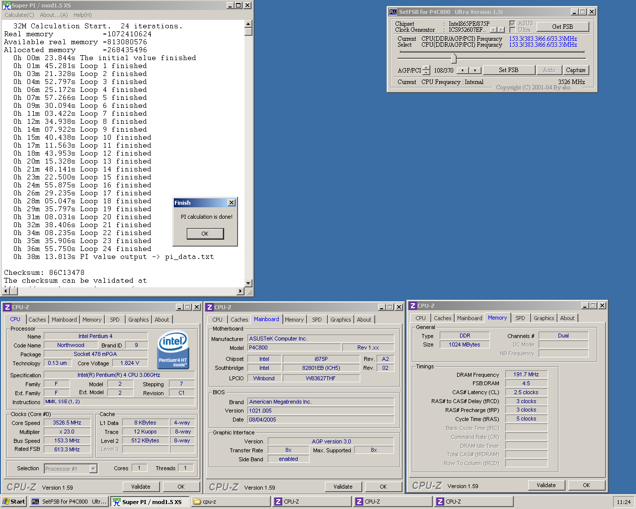636x509 pixels.
Task: Click Super PI scrollbar down arrow
Action: click(x=248, y=283)
